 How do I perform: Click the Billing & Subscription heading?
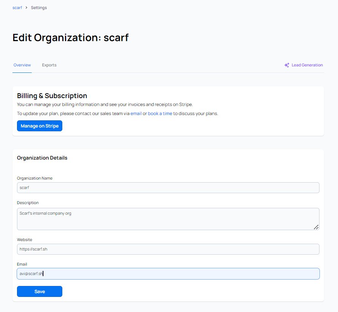[52, 95]
